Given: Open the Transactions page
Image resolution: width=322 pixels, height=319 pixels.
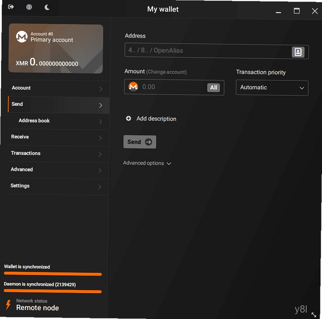Looking at the screenshot, I should point(58,154).
